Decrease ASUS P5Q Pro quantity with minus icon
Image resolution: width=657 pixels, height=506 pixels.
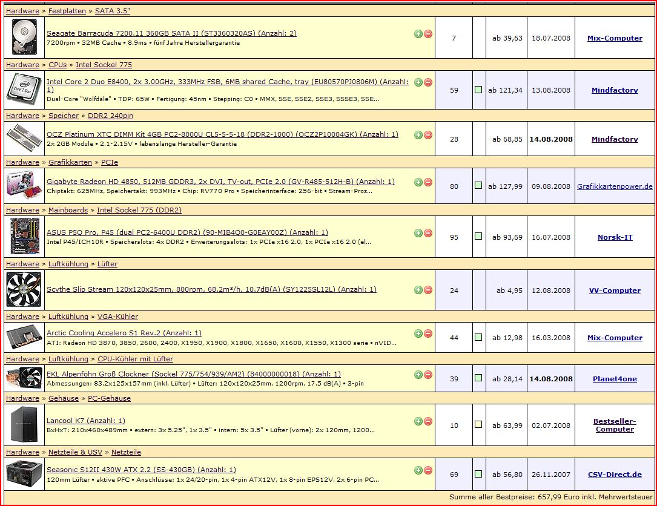point(428,233)
